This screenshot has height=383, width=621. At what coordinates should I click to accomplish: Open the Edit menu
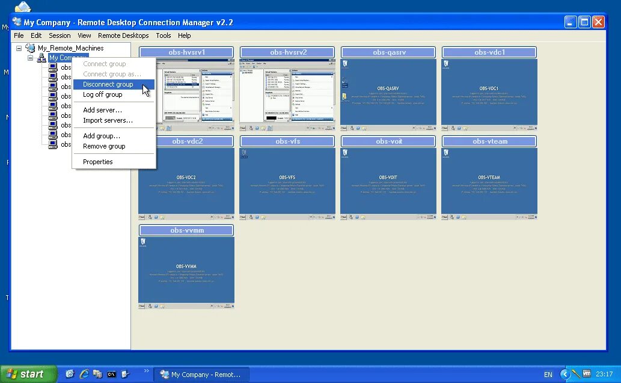(x=36, y=35)
